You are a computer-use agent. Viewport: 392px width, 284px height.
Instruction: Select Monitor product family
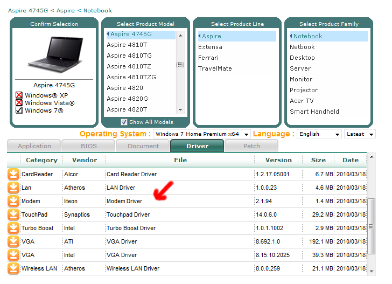tap(301, 79)
